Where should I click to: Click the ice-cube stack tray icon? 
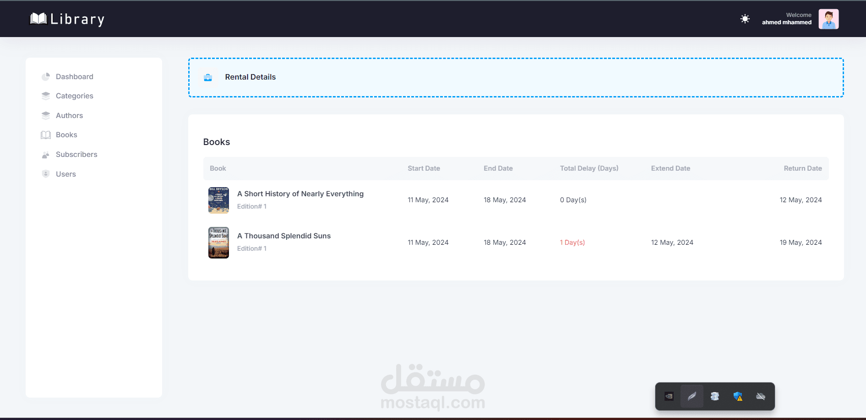pyautogui.click(x=715, y=396)
